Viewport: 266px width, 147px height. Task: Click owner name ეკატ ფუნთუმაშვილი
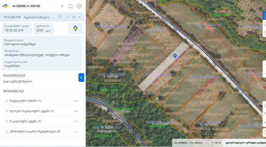(x=17, y=82)
